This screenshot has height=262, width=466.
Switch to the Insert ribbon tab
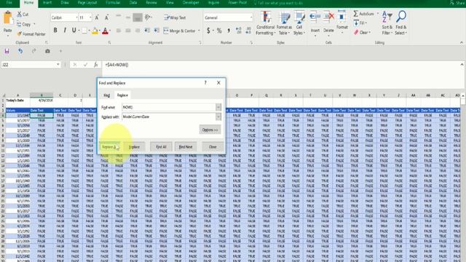point(47,3)
